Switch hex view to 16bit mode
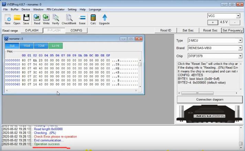Viewport: 245px width, 151px height. click(26, 46)
